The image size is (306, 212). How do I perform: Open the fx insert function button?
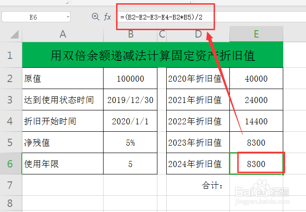point(107,17)
